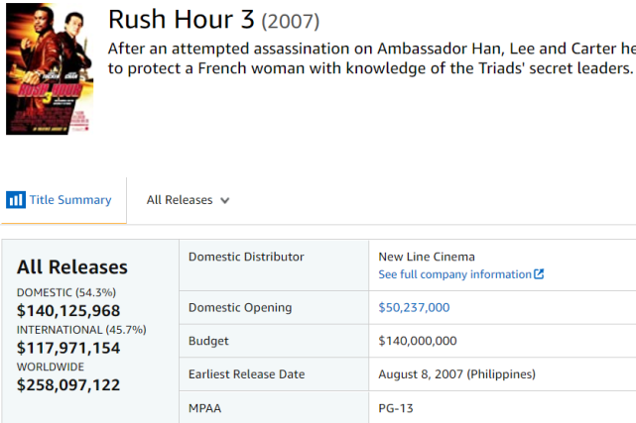Click the international total $117,971,154

pos(68,348)
